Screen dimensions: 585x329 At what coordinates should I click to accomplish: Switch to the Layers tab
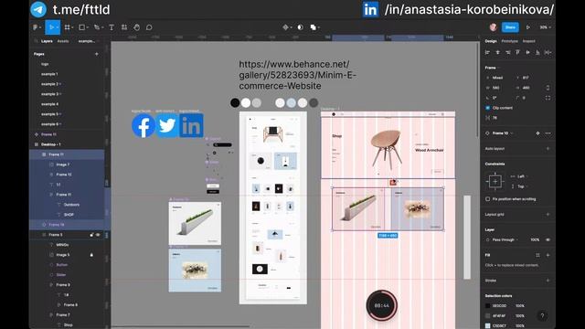click(x=47, y=41)
